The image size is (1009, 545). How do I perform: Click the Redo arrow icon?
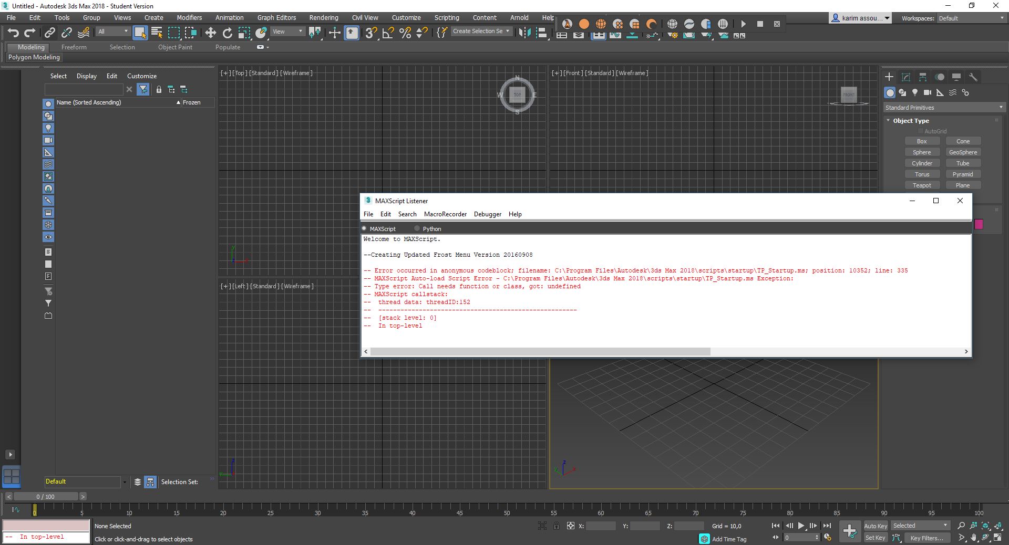click(x=30, y=33)
